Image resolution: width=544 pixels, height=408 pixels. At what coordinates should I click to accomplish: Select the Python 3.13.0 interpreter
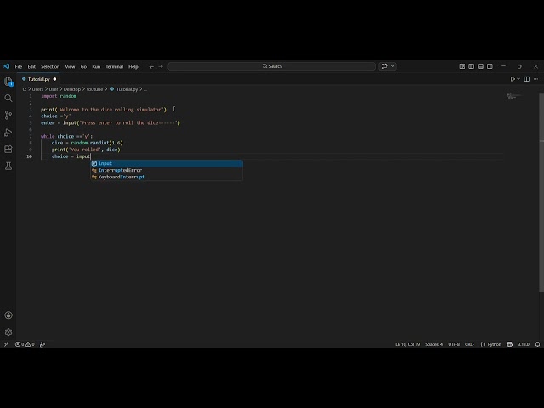(524, 344)
